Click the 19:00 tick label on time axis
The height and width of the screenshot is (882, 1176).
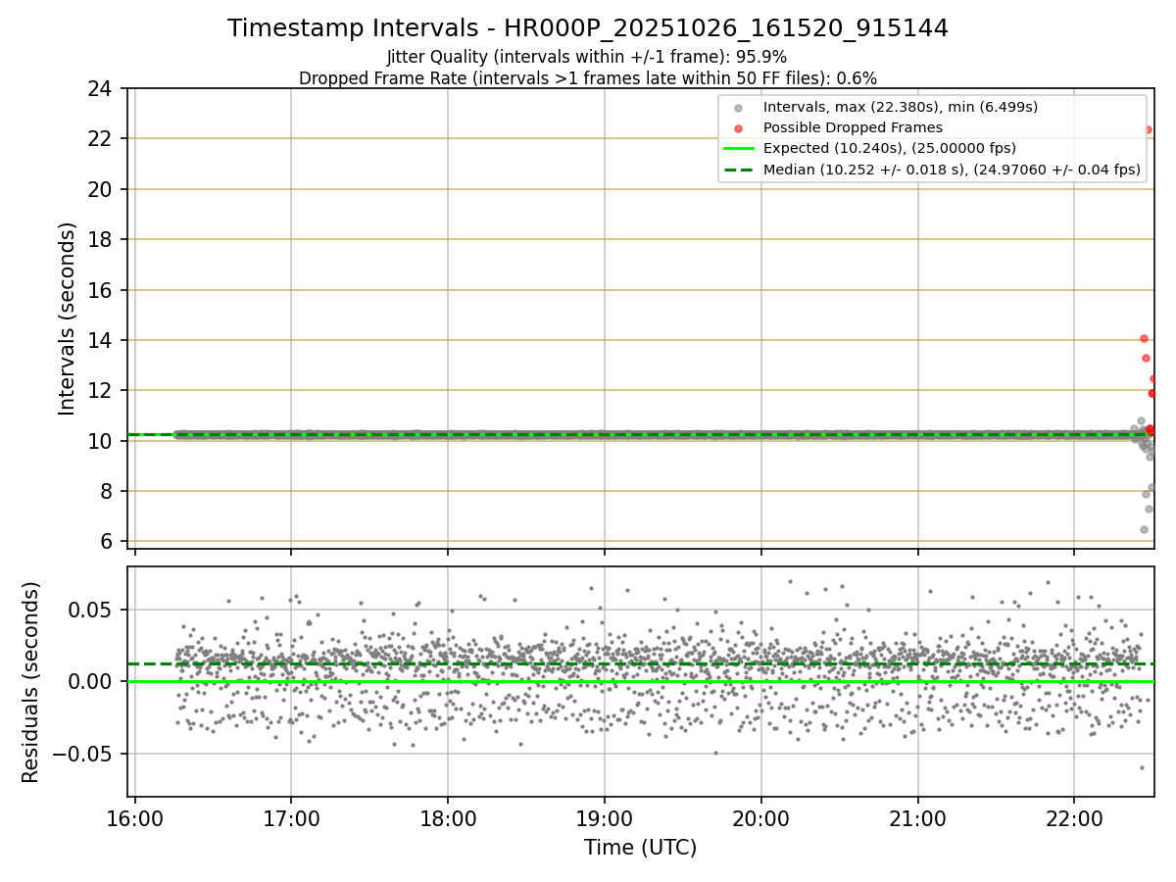604,817
